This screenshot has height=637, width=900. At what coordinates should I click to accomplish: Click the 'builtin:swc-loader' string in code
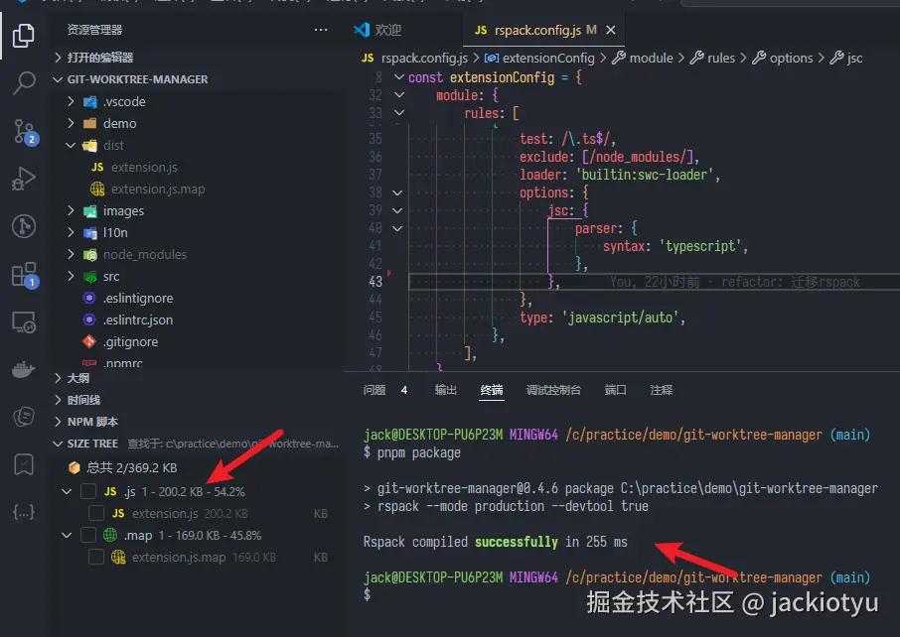click(x=645, y=175)
